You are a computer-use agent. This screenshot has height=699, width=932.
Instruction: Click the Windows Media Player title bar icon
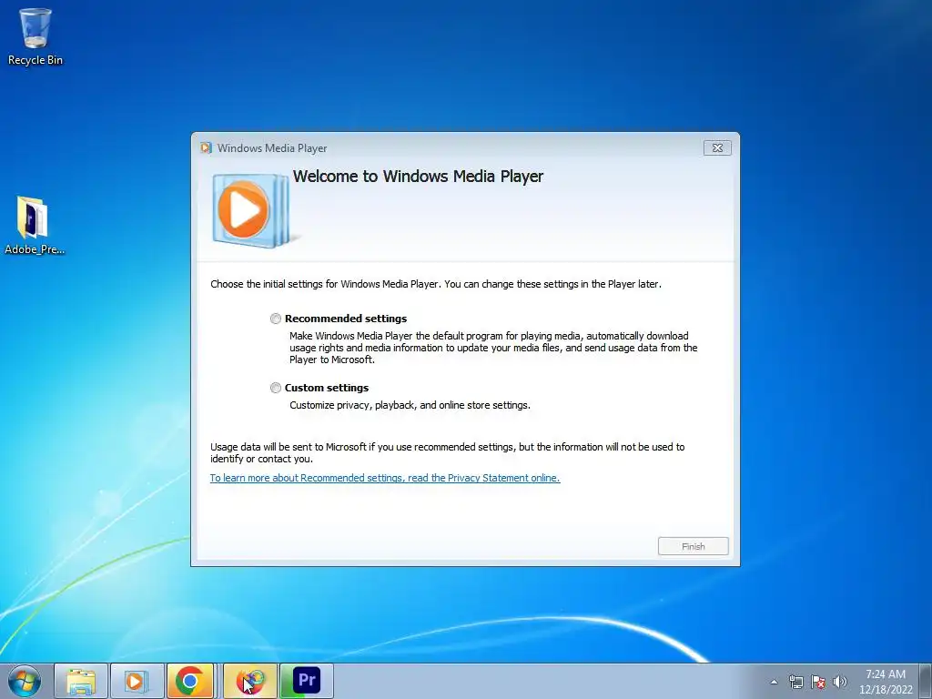pyautogui.click(x=207, y=148)
